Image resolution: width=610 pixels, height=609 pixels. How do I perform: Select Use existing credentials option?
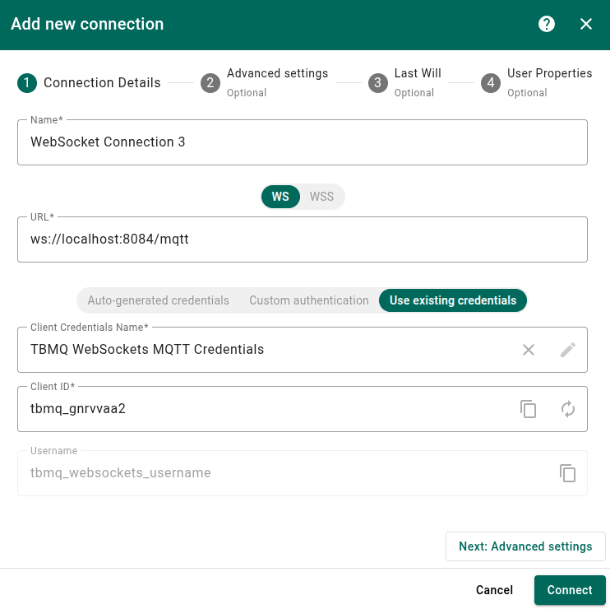[x=453, y=300]
